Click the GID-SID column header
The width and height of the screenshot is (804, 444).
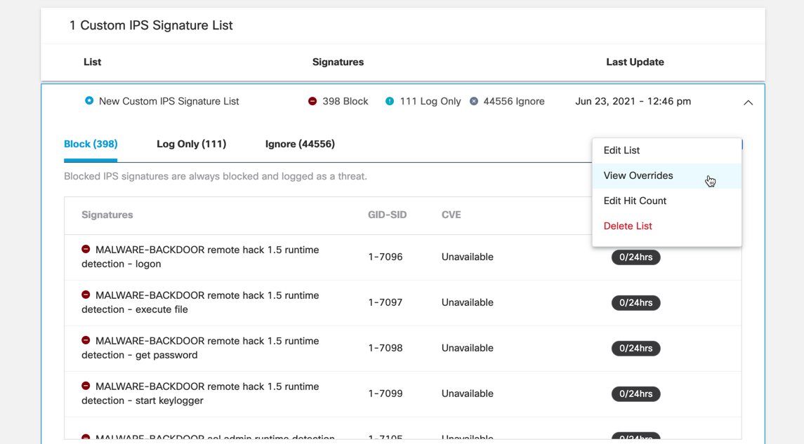pos(387,215)
